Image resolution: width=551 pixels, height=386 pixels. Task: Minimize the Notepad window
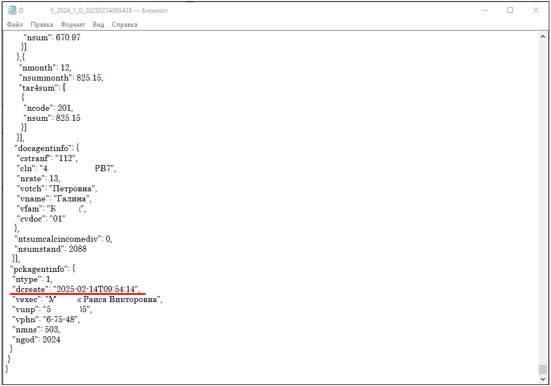pos(484,11)
